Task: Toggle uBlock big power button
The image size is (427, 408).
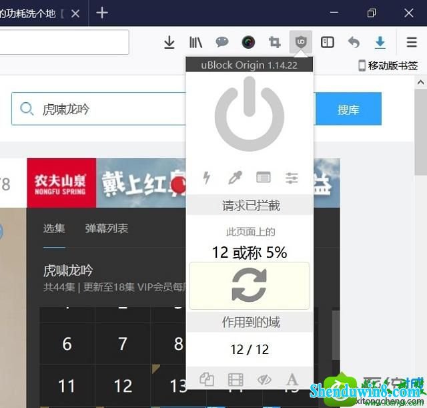Action: coord(249,114)
